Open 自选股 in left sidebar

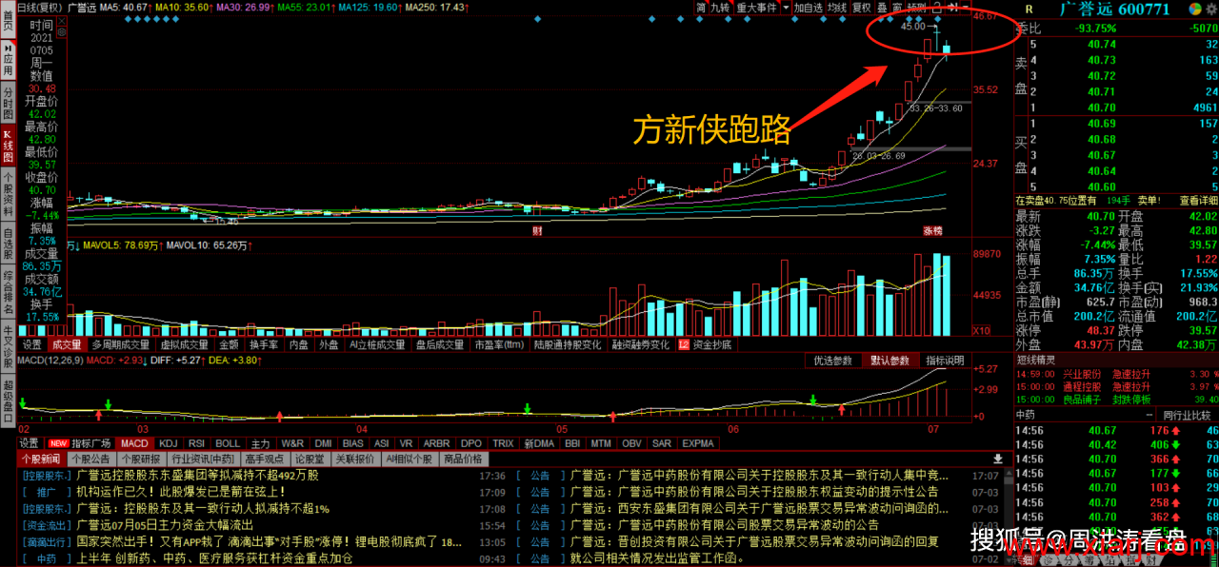point(8,243)
